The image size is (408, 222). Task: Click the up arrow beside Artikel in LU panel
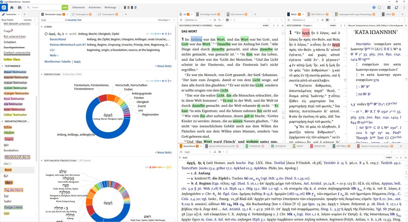tap(274, 25)
